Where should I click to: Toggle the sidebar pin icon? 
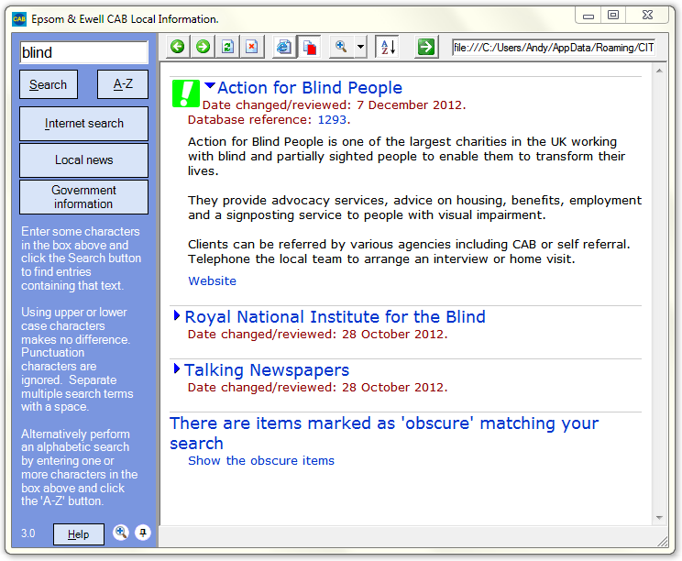(142, 533)
